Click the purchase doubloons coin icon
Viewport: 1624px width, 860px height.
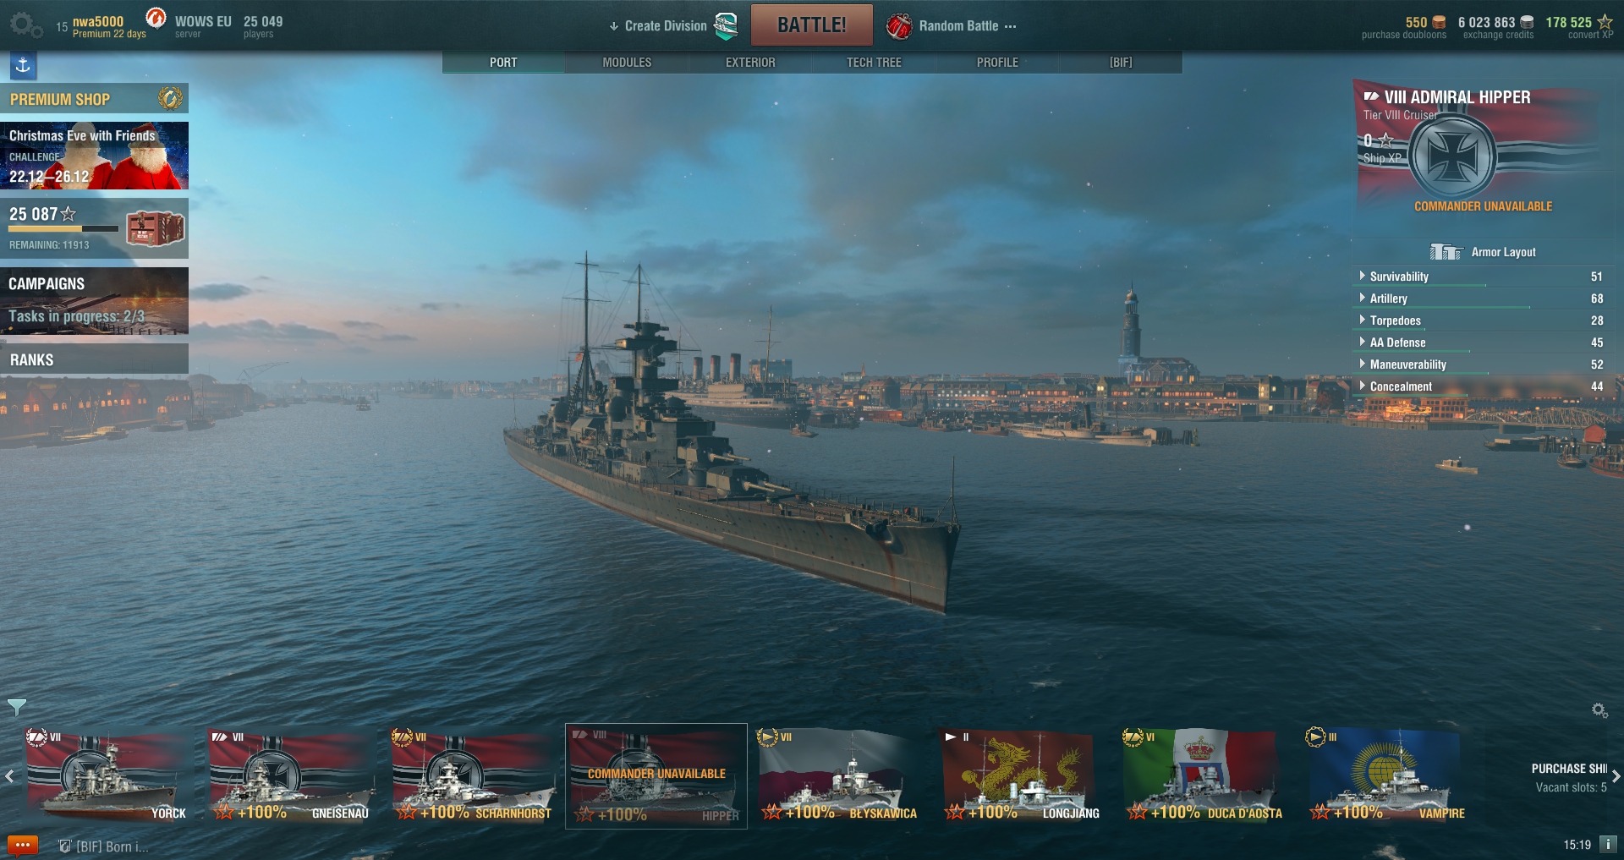(x=1439, y=22)
